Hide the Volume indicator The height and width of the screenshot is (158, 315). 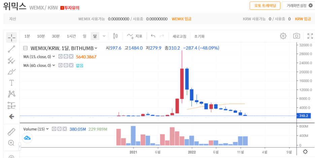pyautogui.click(x=54, y=129)
